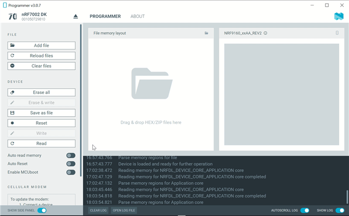Click the log panel scrollbar
This screenshot has height=216, width=349.
point(347,197)
